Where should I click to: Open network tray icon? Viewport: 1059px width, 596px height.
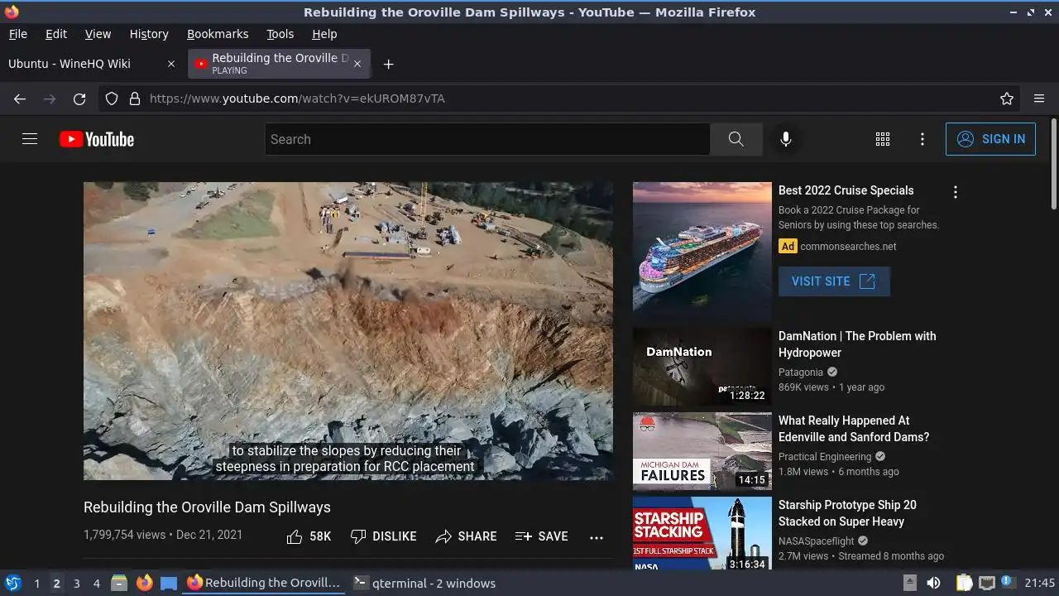tap(987, 583)
